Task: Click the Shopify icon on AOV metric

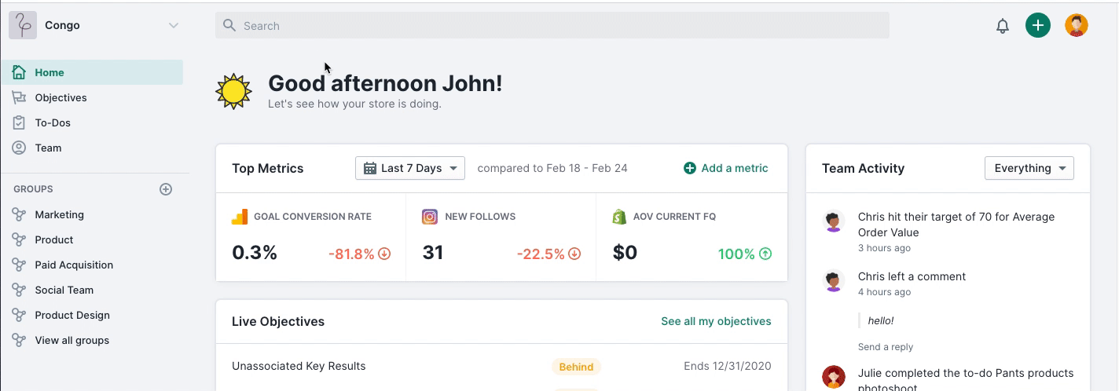Action: (619, 217)
